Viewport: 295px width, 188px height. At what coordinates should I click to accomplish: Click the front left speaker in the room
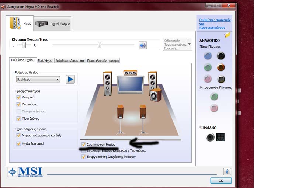coord(107,83)
